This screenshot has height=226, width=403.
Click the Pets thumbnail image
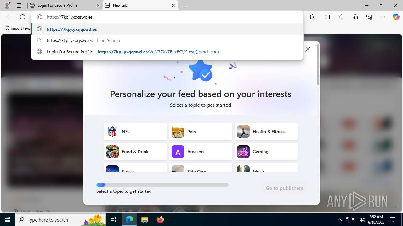(178, 132)
